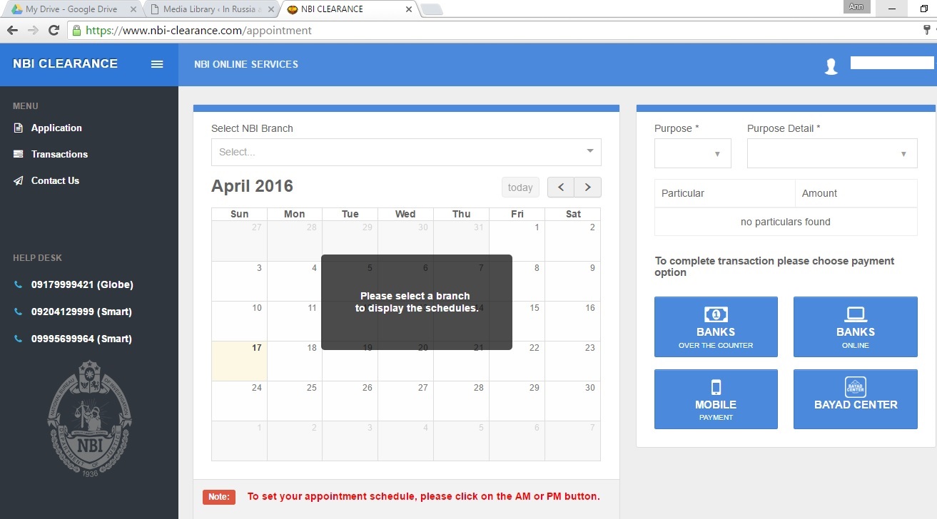
Task: Open the Purpose Detail dropdown
Action: (x=832, y=153)
